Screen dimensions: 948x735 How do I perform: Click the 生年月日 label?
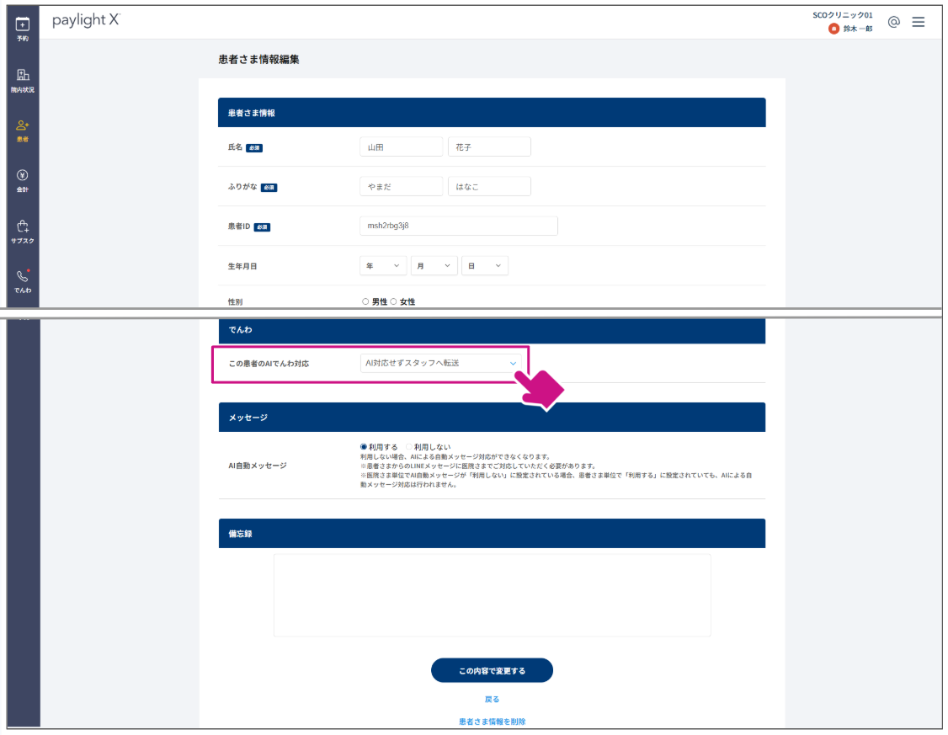[242, 266]
